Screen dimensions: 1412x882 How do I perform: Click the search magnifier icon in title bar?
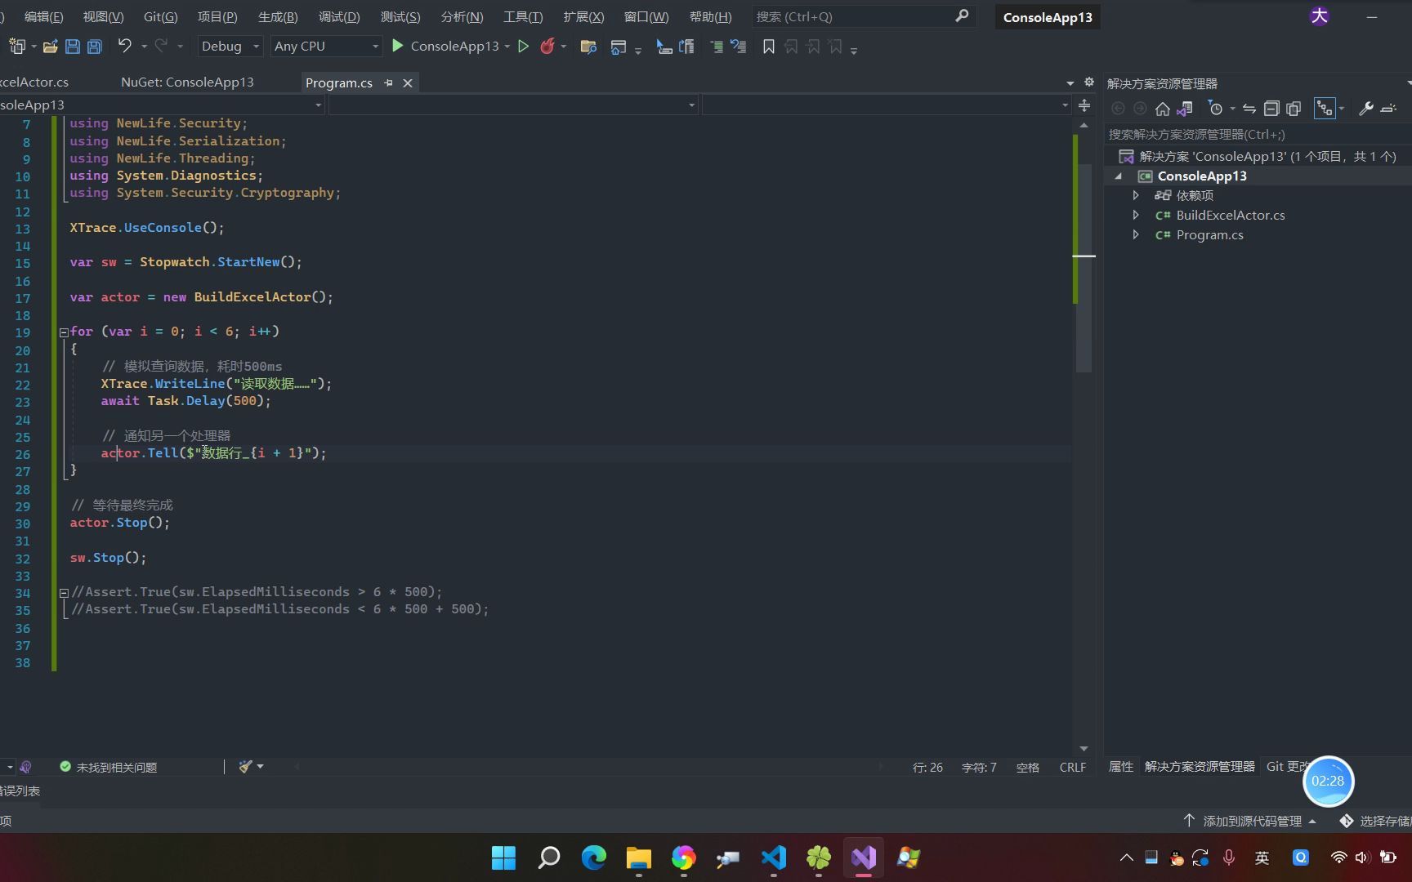click(962, 16)
